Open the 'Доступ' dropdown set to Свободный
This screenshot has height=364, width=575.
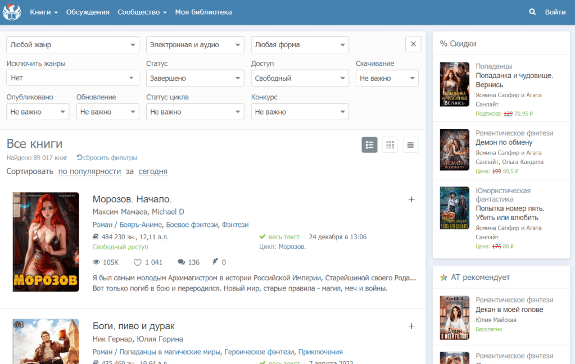click(300, 79)
